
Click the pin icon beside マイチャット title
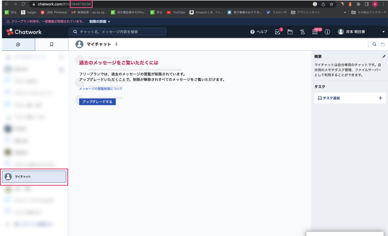point(116,44)
